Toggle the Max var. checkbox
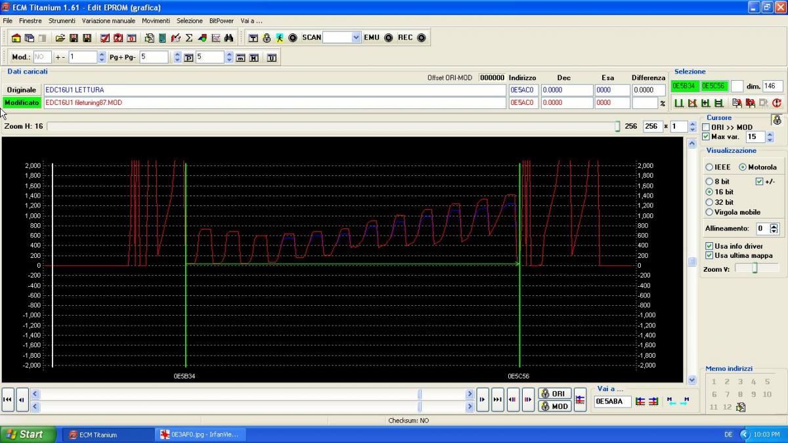Viewport: 788px width, 443px height. click(706, 137)
